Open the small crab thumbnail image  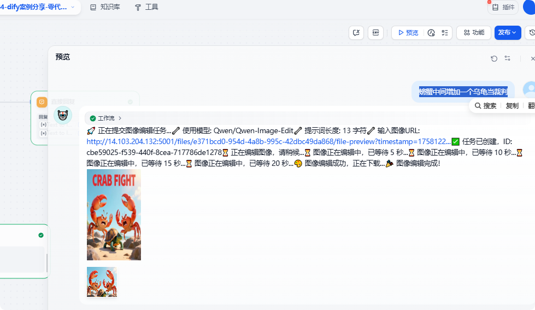coord(102,282)
